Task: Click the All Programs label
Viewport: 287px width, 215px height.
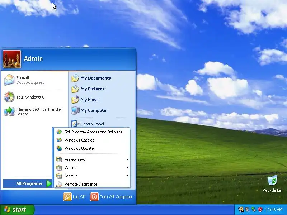Action: tap(29, 183)
